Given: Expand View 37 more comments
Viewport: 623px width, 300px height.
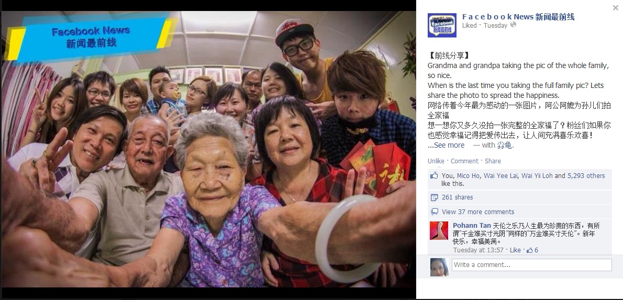Looking at the screenshot, I should pos(478,212).
